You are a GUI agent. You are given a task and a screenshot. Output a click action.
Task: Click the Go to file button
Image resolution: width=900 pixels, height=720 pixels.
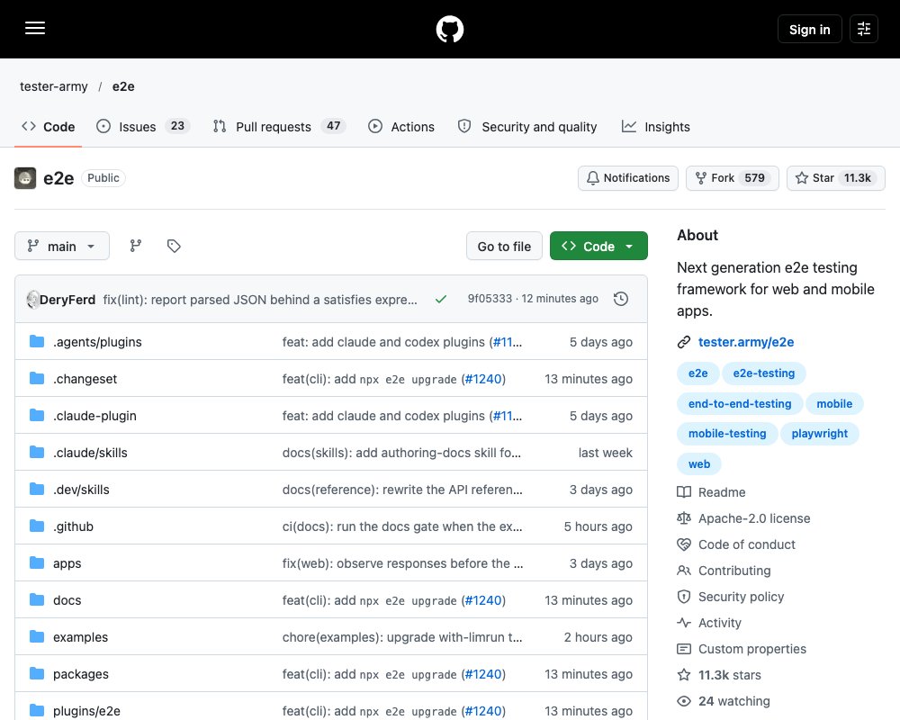click(x=504, y=246)
